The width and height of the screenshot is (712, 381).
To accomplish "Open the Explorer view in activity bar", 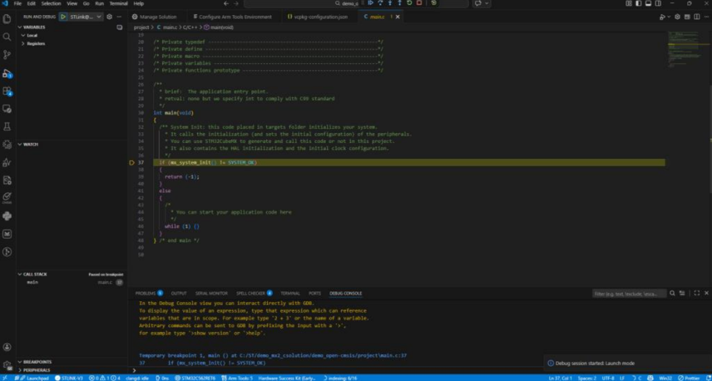I will [x=7, y=19].
